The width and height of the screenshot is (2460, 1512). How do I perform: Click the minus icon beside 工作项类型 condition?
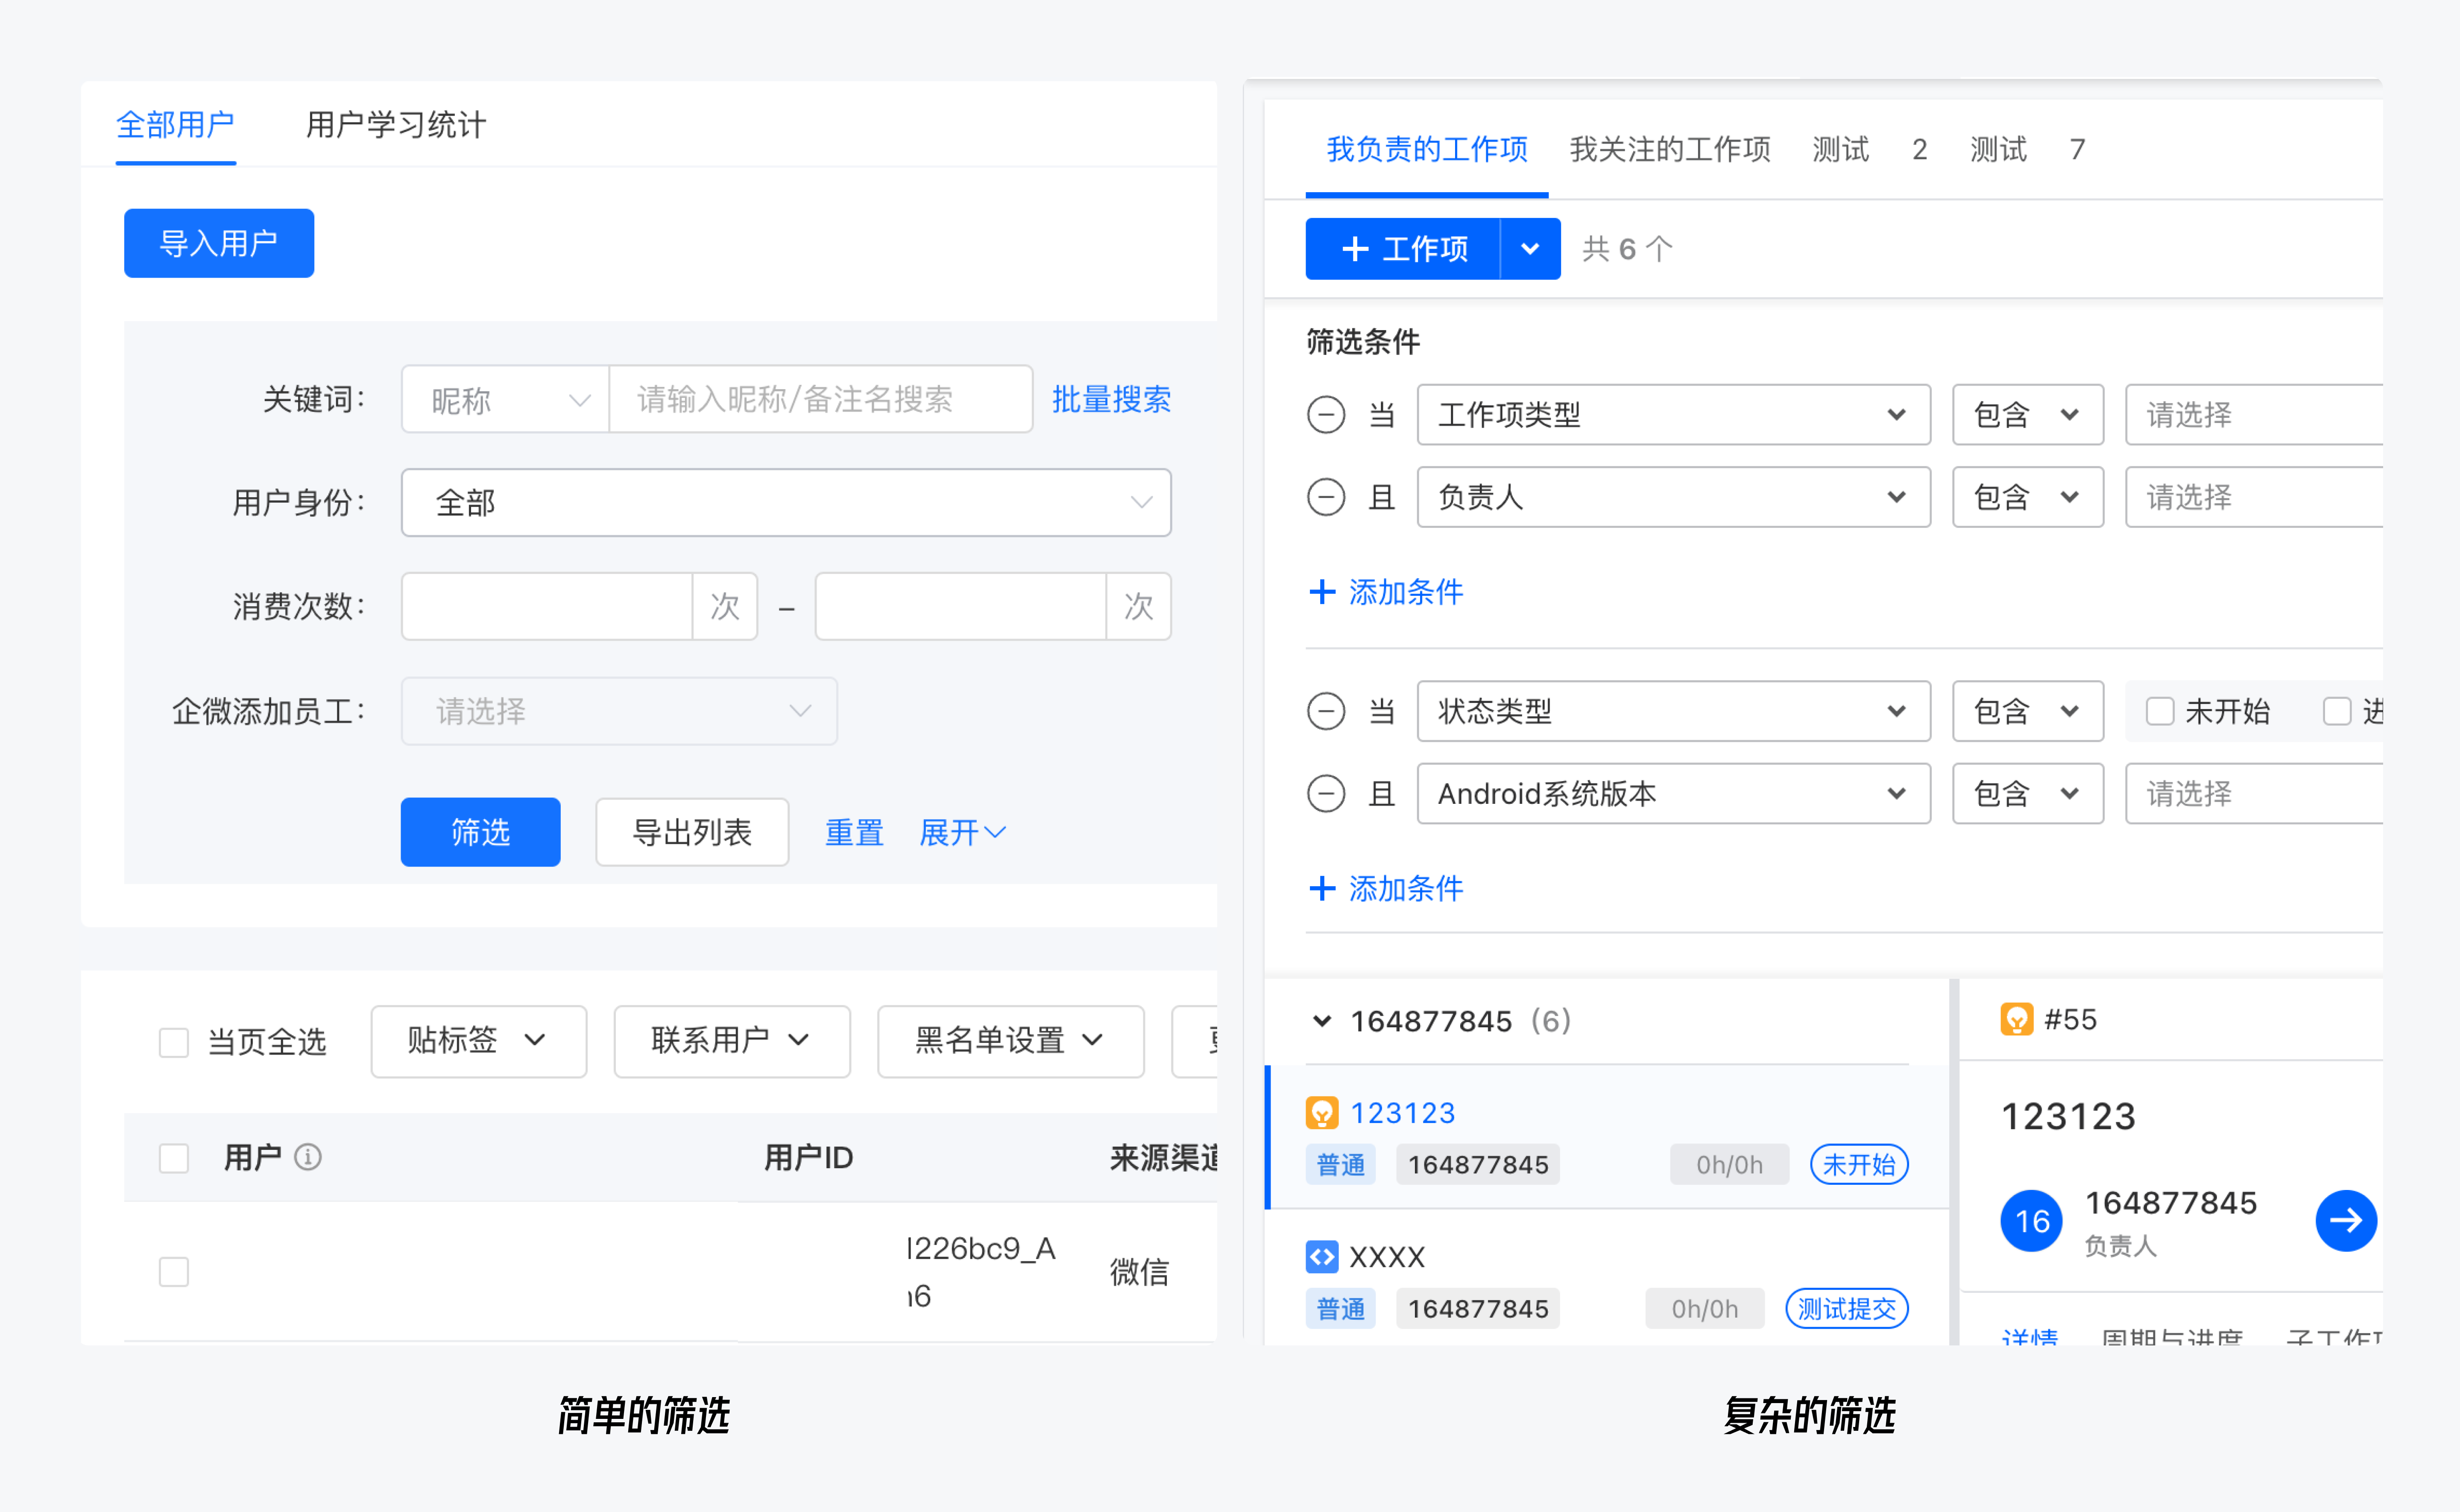point(1326,414)
